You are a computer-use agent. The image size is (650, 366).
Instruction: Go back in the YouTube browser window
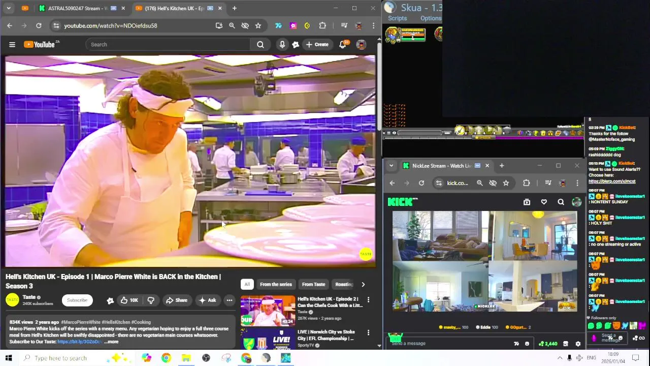tap(10, 25)
